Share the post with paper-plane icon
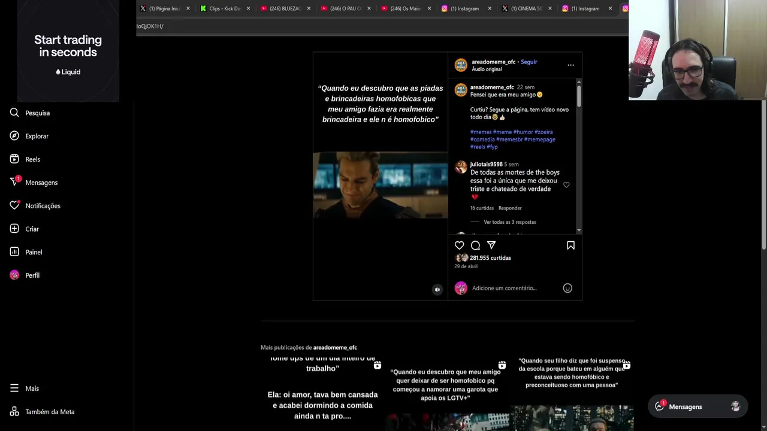The height and width of the screenshot is (431, 767). pos(491,245)
